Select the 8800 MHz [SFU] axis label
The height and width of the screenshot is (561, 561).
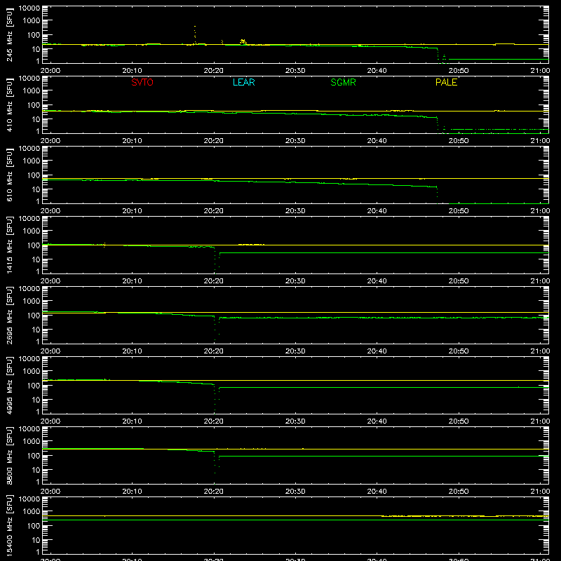pyautogui.click(x=9, y=455)
